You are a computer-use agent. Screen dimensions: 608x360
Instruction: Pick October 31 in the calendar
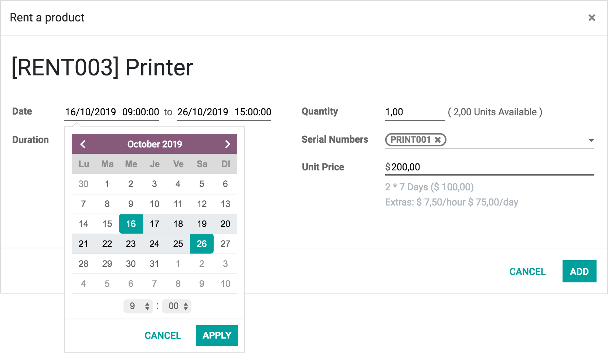coord(154,264)
